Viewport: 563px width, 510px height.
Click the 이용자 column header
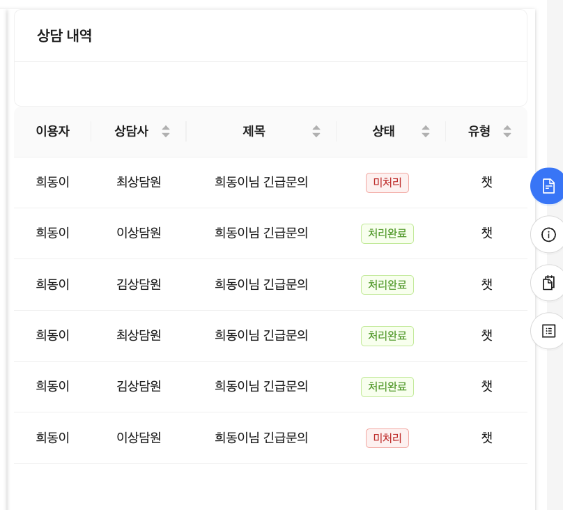[53, 131]
